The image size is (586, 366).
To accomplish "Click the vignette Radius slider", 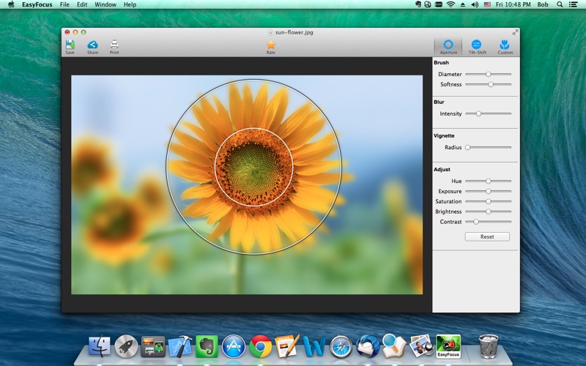I will (489, 147).
